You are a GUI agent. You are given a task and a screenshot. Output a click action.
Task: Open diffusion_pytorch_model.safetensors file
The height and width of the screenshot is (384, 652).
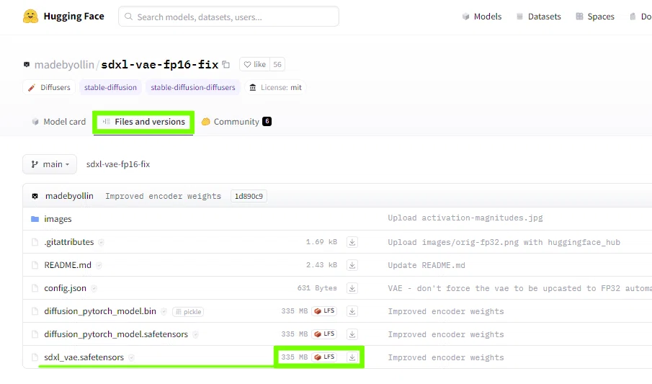click(116, 334)
